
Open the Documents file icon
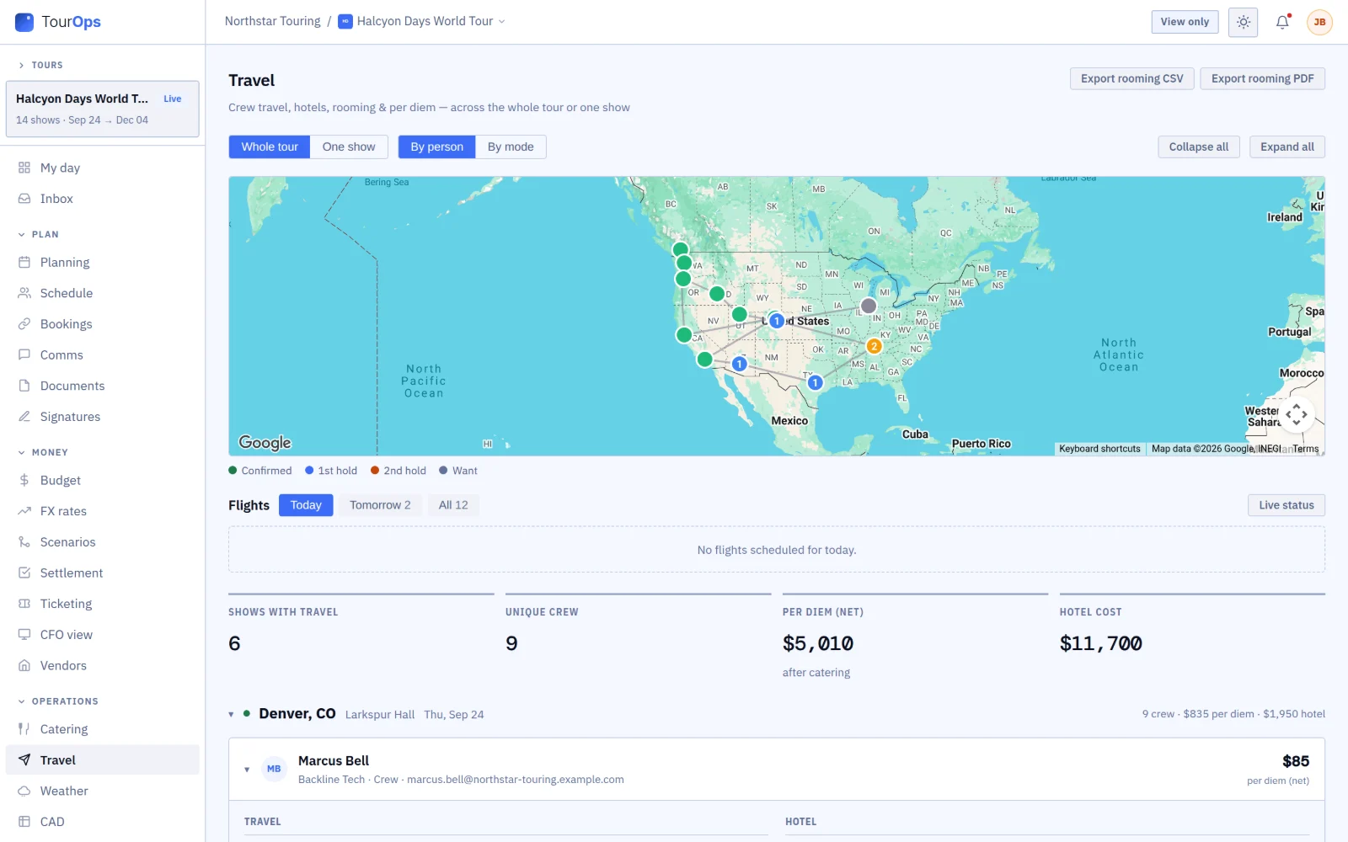(24, 386)
